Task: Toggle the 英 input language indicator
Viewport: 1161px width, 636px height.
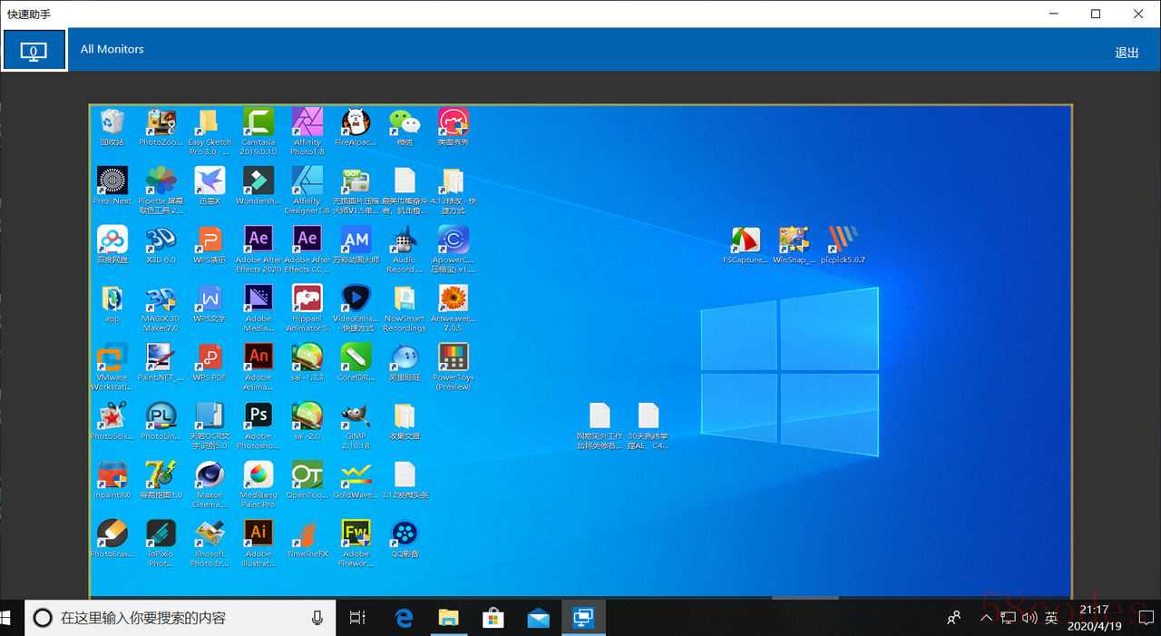Action: tap(1051, 618)
